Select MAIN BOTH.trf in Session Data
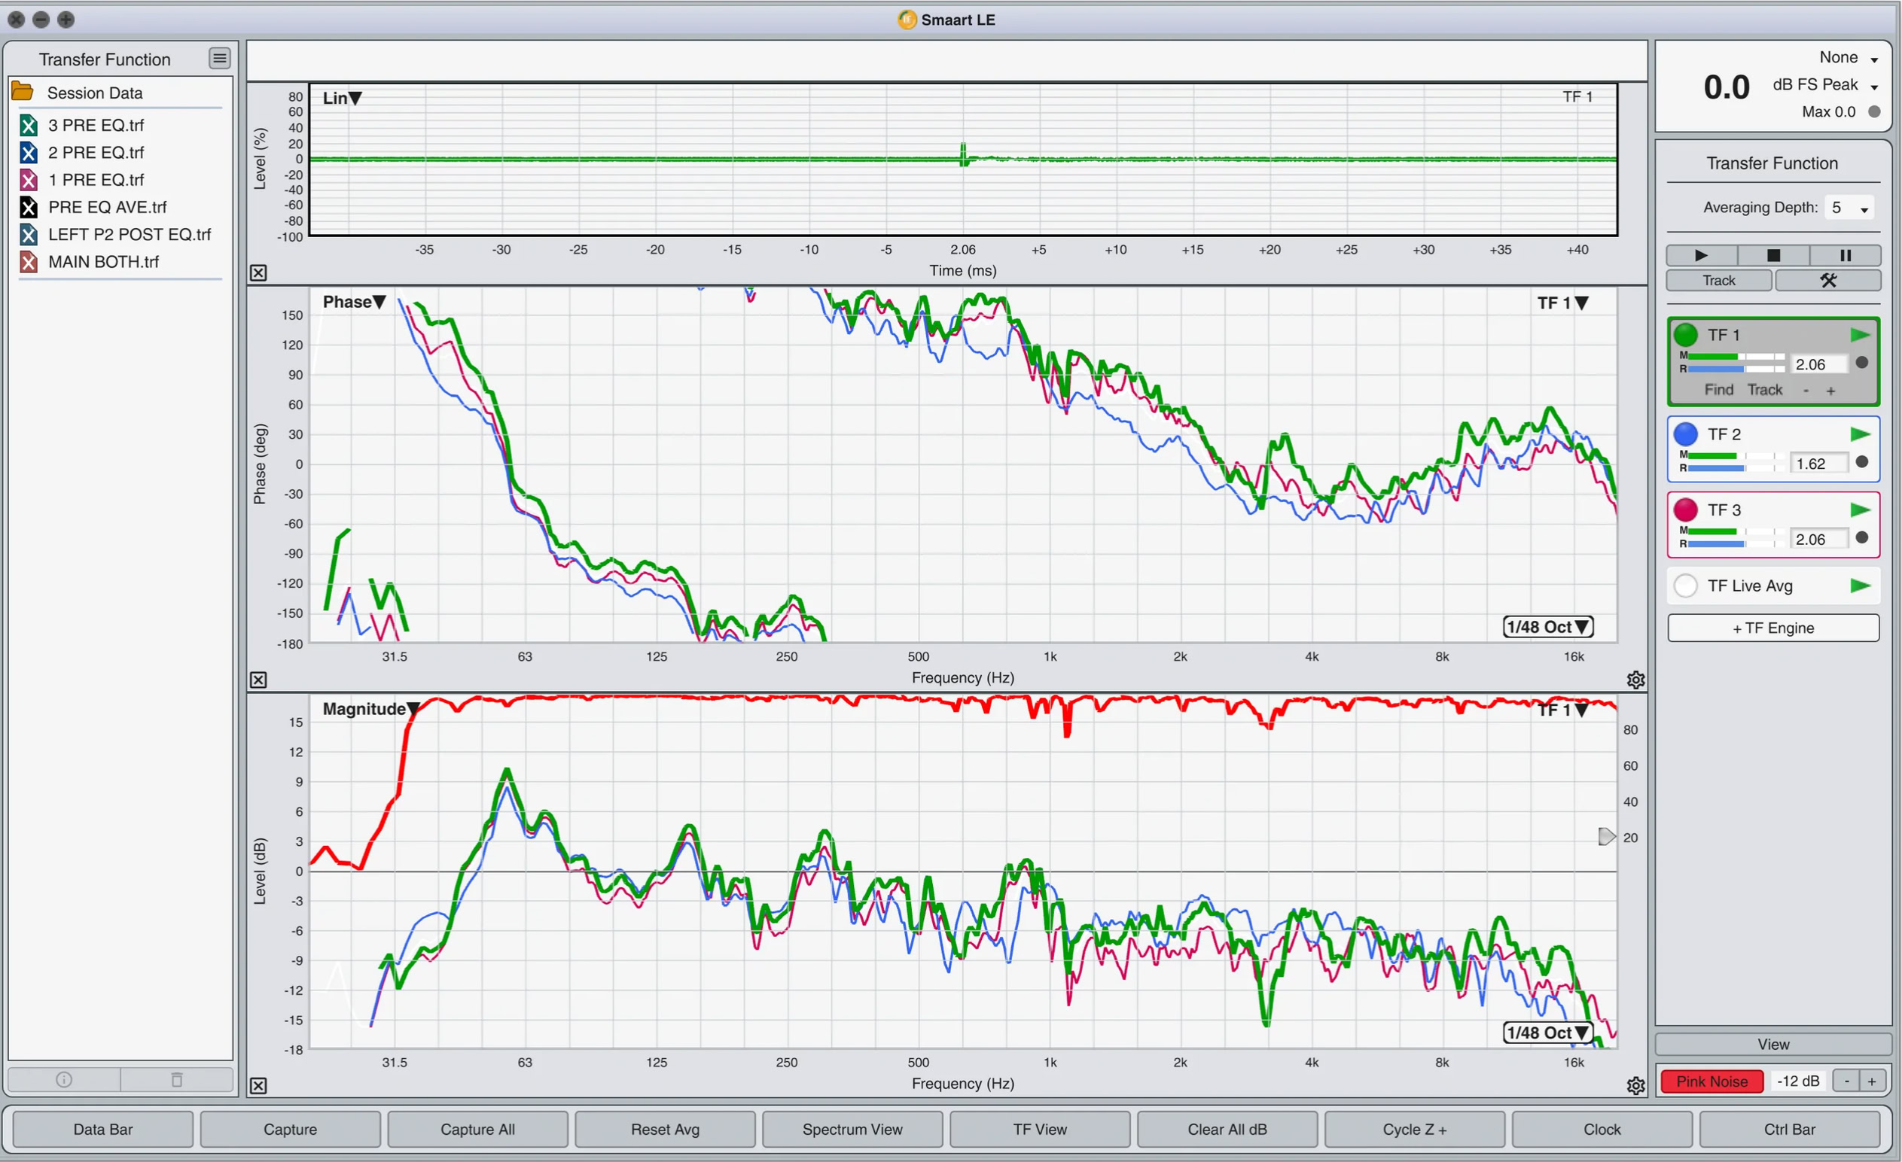Screen dimensions: 1902x1162 pos(103,262)
